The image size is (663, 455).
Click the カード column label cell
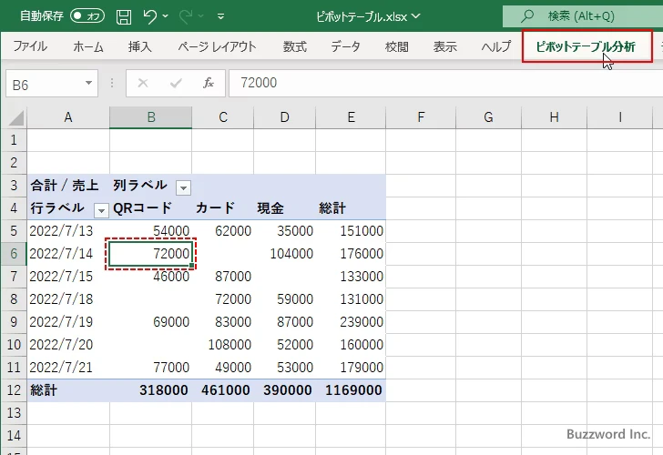[223, 208]
